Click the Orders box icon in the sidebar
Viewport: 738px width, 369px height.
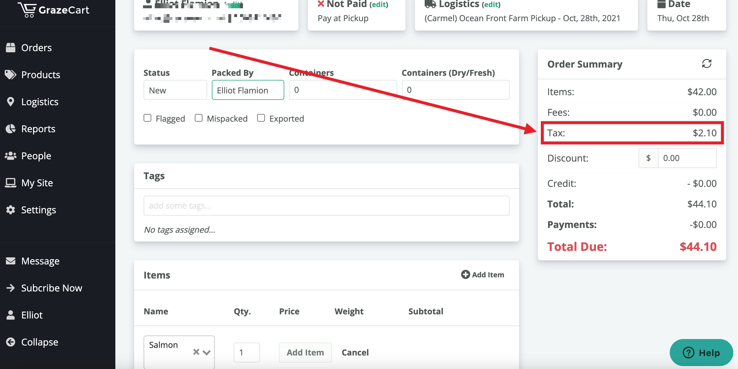[x=11, y=48]
